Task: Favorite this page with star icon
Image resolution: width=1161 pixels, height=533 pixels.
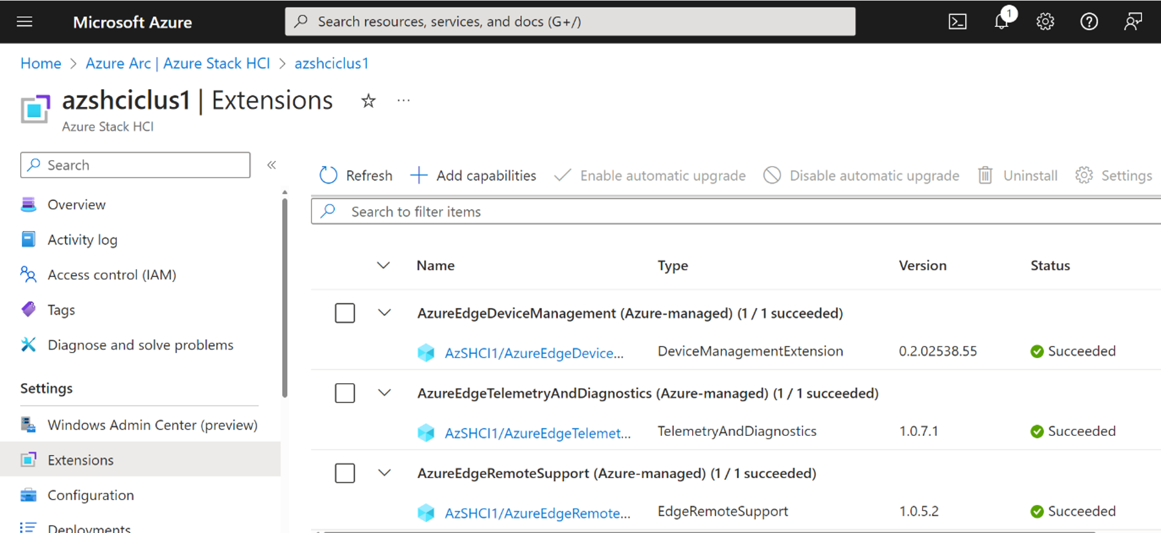Action: (368, 102)
